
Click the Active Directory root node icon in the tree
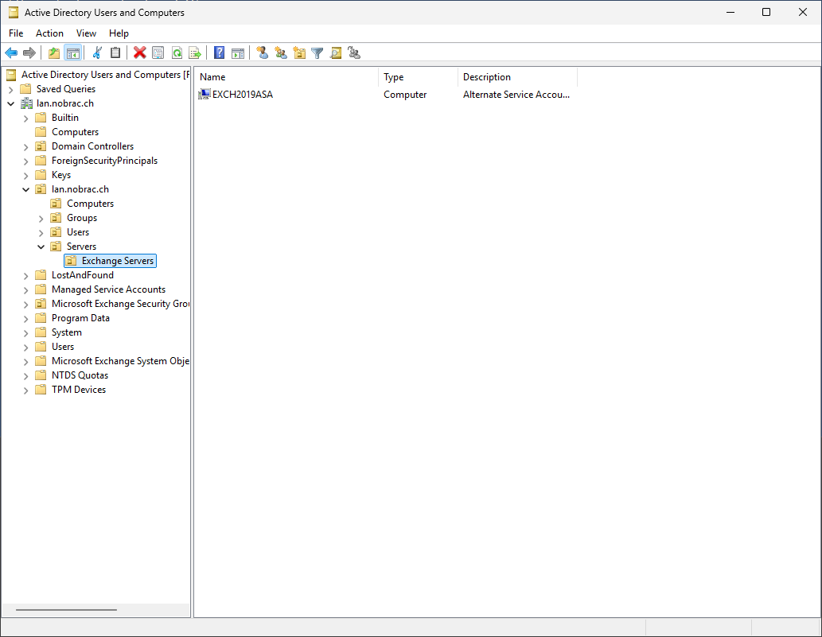[11, 75]
